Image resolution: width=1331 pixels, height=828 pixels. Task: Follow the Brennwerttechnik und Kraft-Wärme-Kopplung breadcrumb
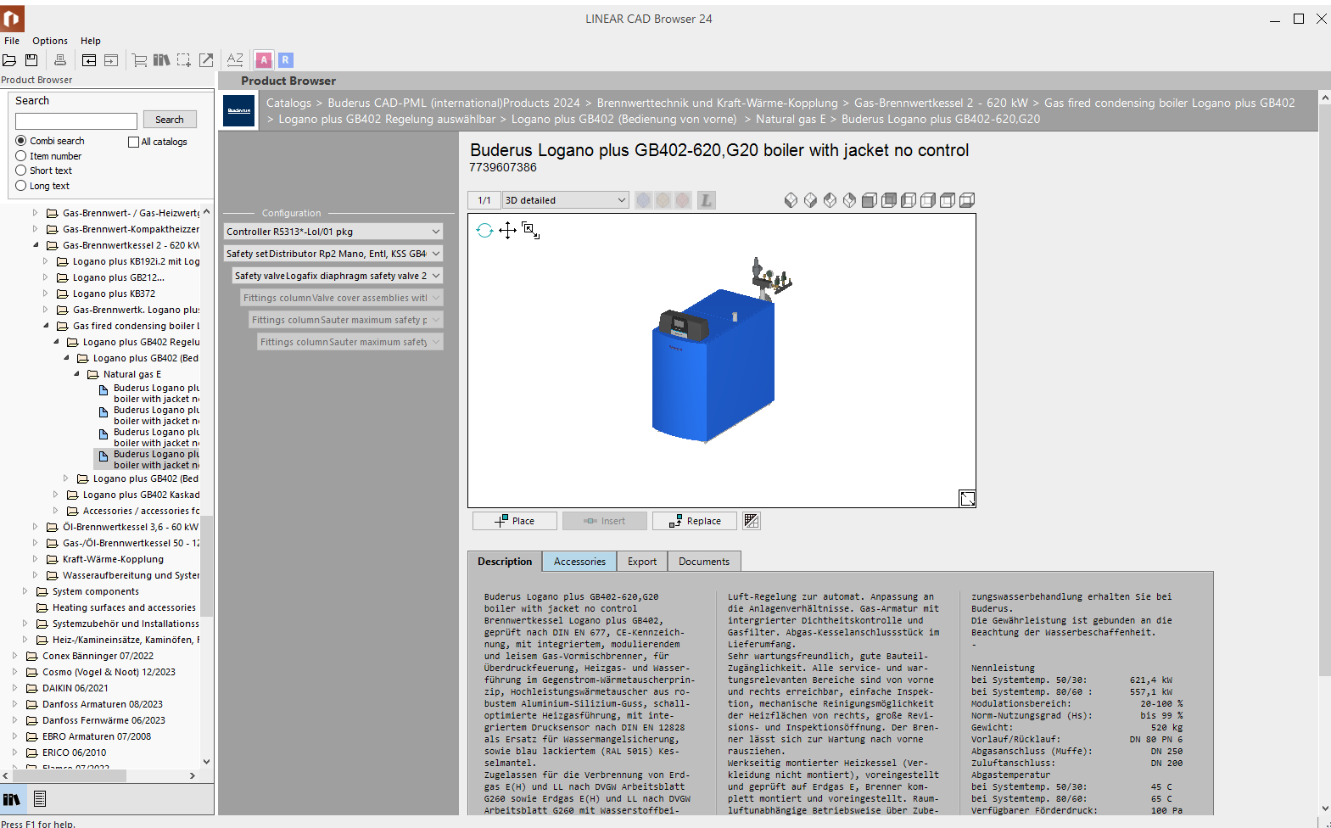pos(717,103)
